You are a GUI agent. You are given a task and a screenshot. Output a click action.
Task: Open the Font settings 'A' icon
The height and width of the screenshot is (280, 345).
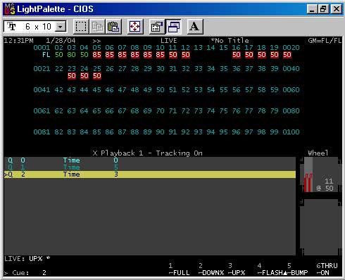(x=194, y=27)
